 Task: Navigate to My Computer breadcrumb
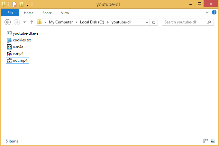(x=61, y=22)
